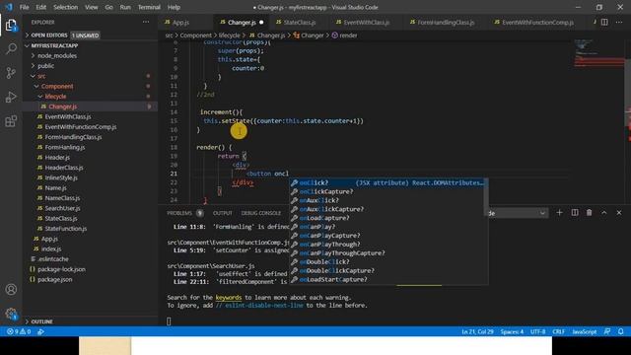
Task: Open index.js in the file tree
Action: coord(51,248)
